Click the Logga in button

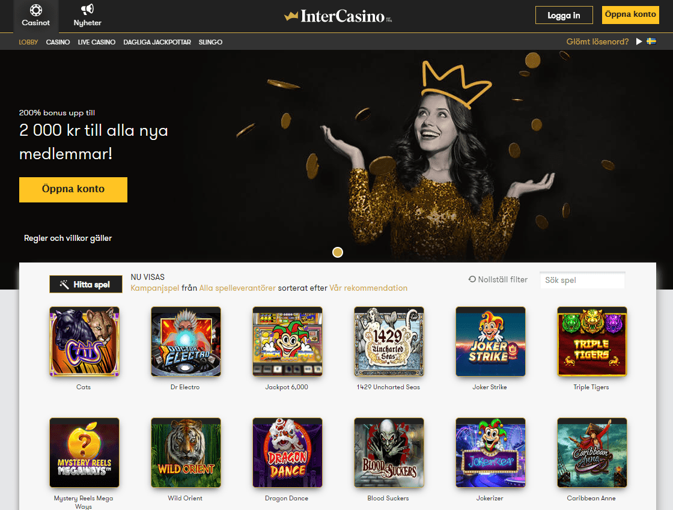[564, 16]
